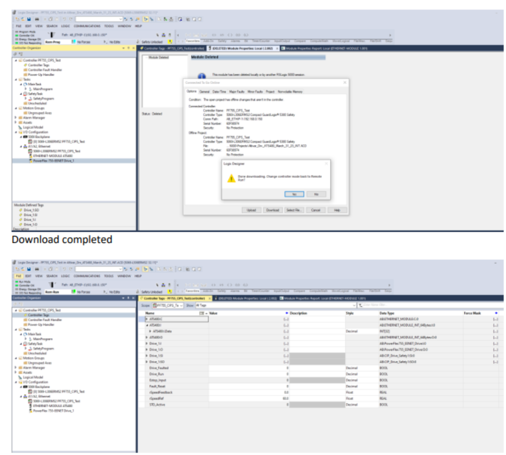Select Controller Fault Handler in Rem Prog organizer

(45, 70)
